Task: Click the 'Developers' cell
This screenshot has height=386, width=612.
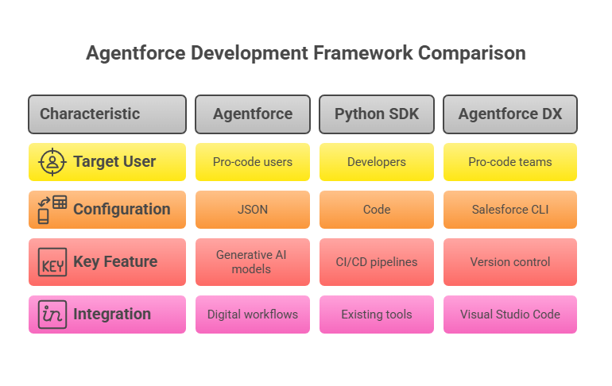Action: click(377, 162)
